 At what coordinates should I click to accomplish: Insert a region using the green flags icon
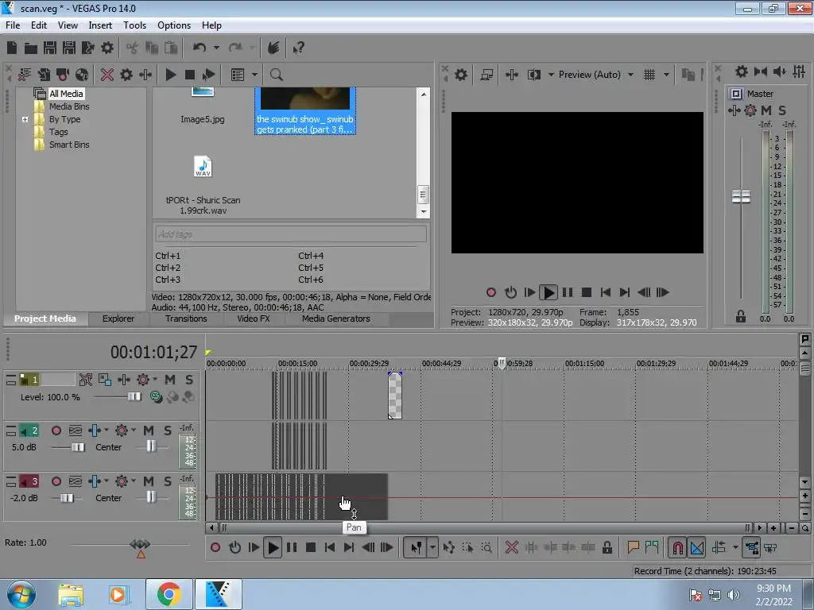click(x=652, y=547)
